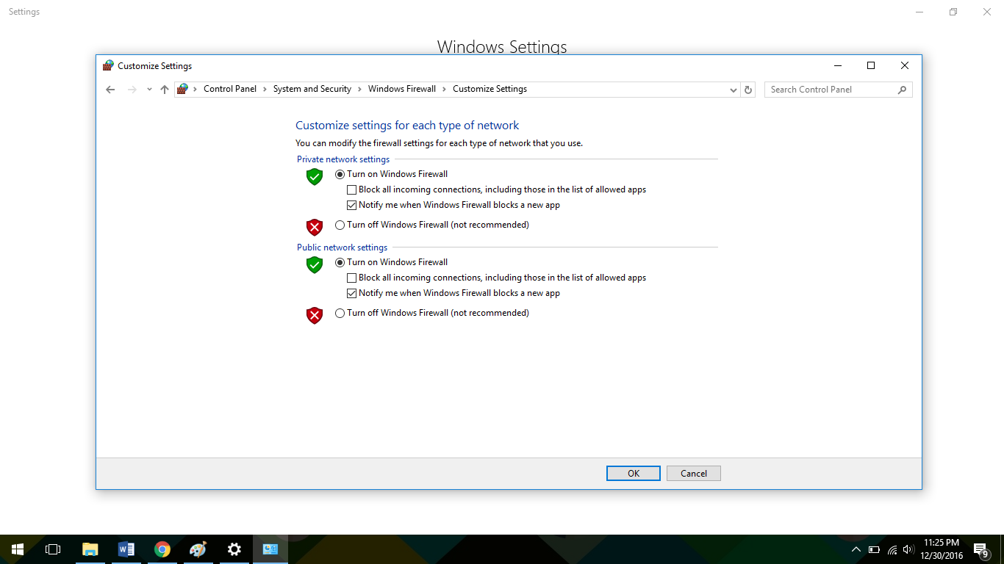Click red shield in Public network settings
This screenshot has width=1004, height=564.
click(x=315, y=316)
